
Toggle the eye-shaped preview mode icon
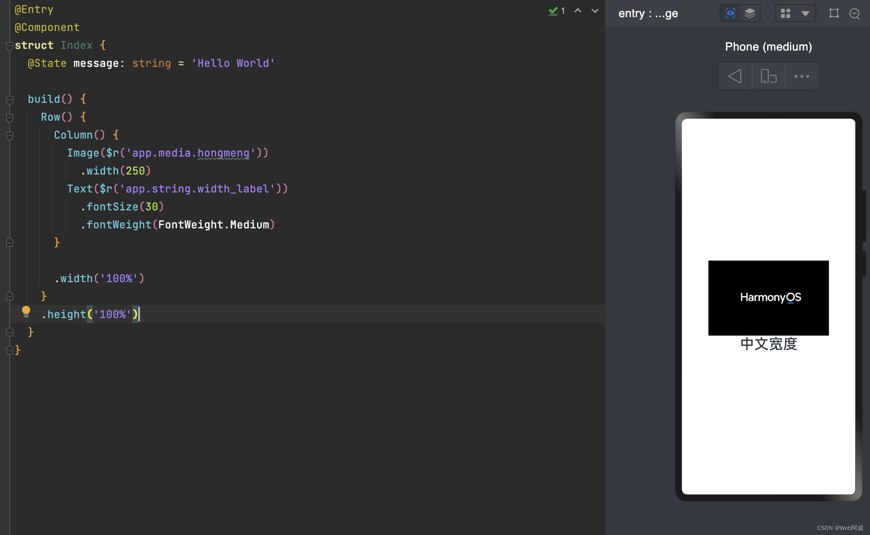click(730, 13)
